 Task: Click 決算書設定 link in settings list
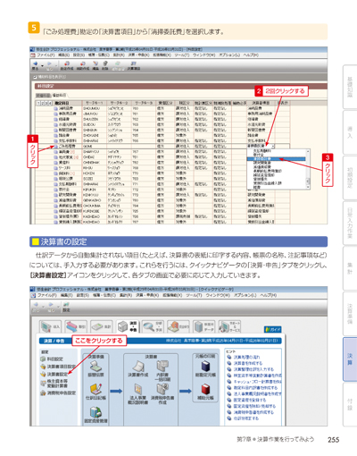pyautogui.click(x=57, y=374)
